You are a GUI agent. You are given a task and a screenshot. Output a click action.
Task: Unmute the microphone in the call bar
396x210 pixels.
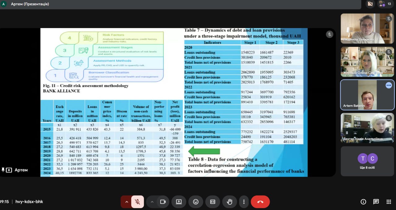point(138,202)
